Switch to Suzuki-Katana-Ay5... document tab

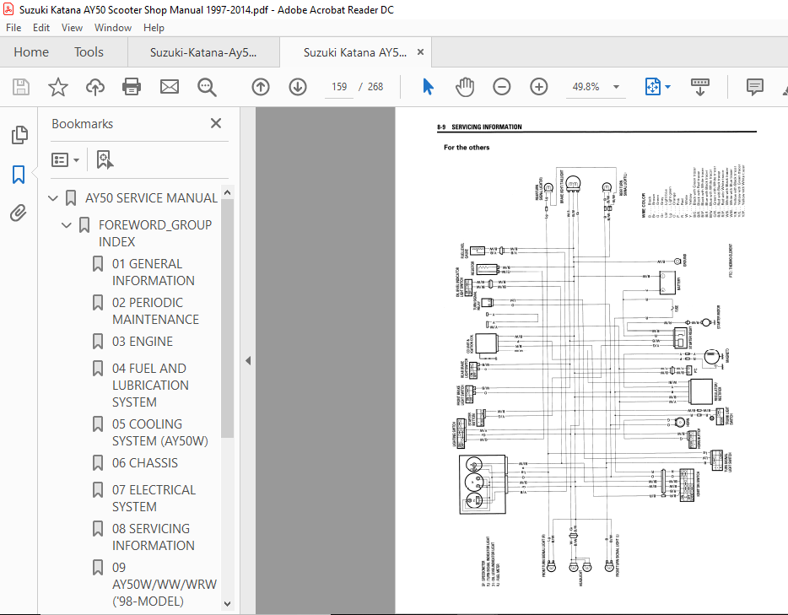click(203, 52)
